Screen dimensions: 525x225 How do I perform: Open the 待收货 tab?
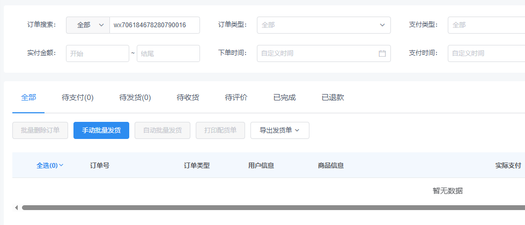[x=188, y=97]
